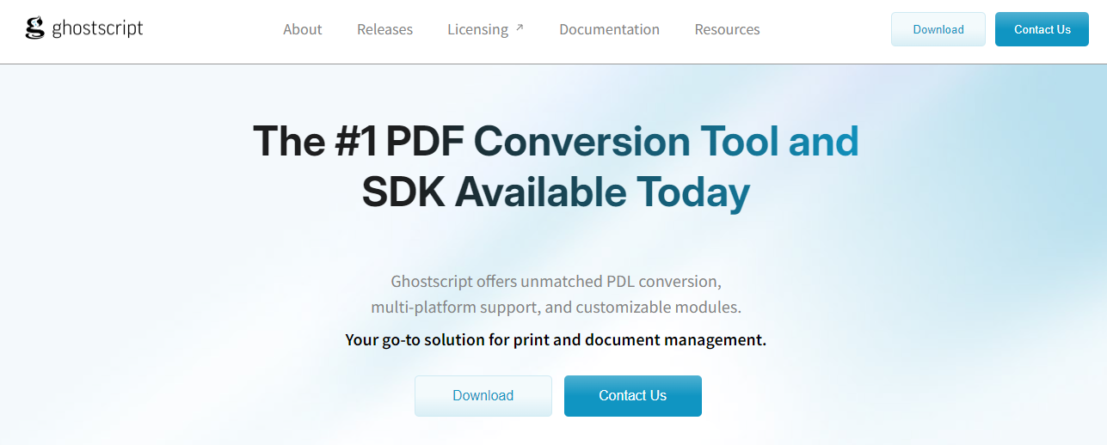Open the Resources navigation item
This screenshot has height=445, width=1107.
click(x=727, y=29)
